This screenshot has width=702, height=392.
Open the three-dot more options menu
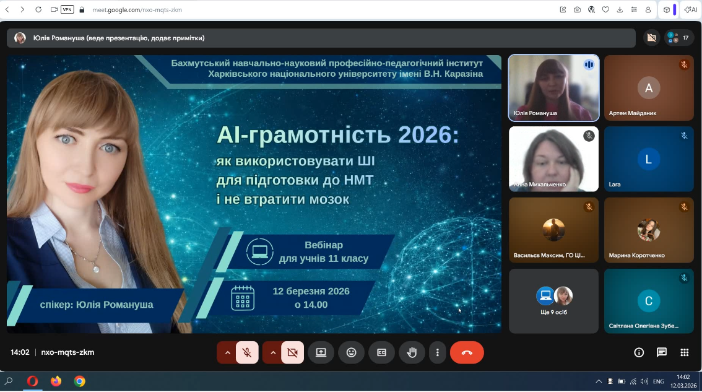[x=438, y=352]
